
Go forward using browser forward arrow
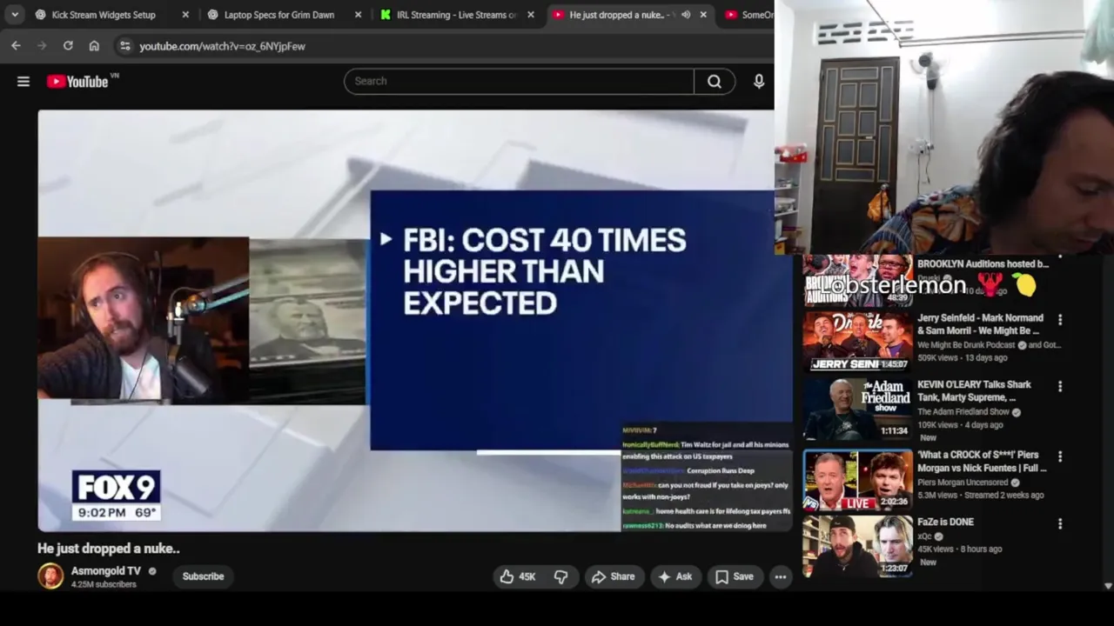pos(42,46)
